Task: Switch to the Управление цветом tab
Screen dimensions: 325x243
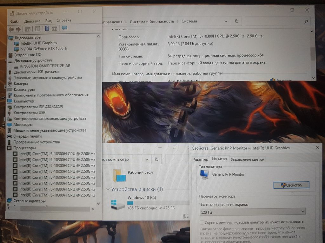Action: 248,159
